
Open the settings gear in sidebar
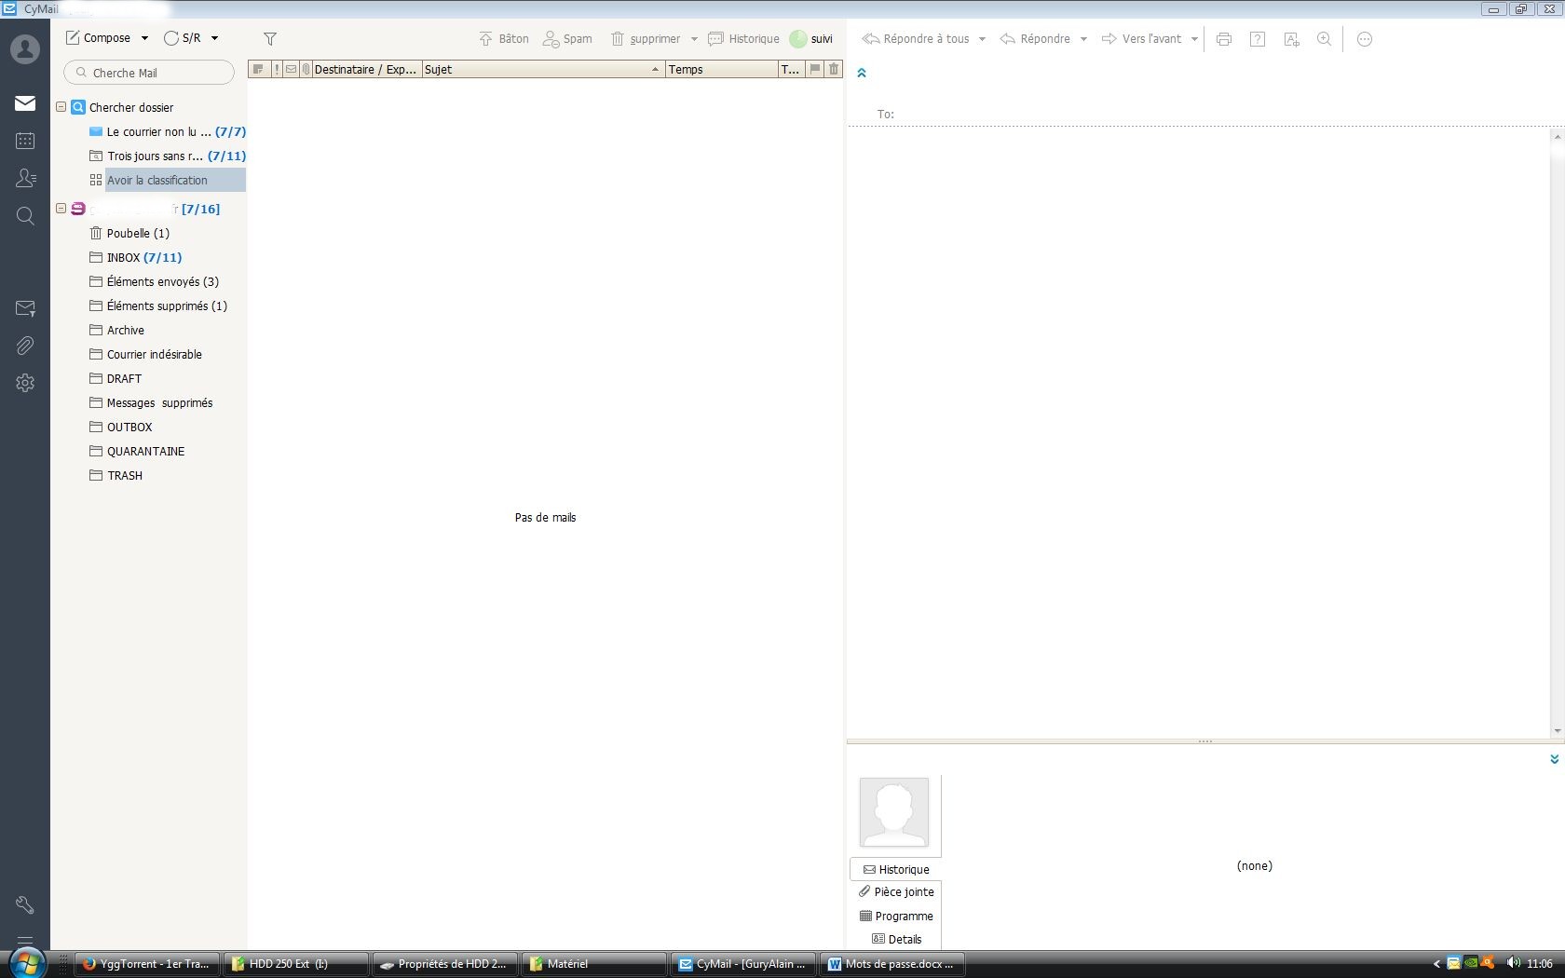click(25, 383)
